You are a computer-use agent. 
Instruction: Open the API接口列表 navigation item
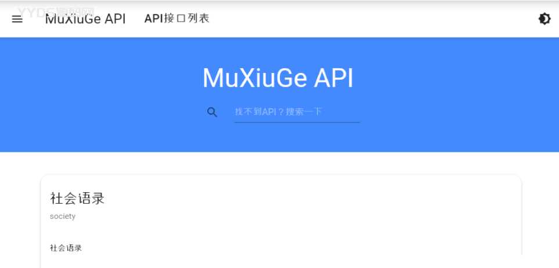176,19
